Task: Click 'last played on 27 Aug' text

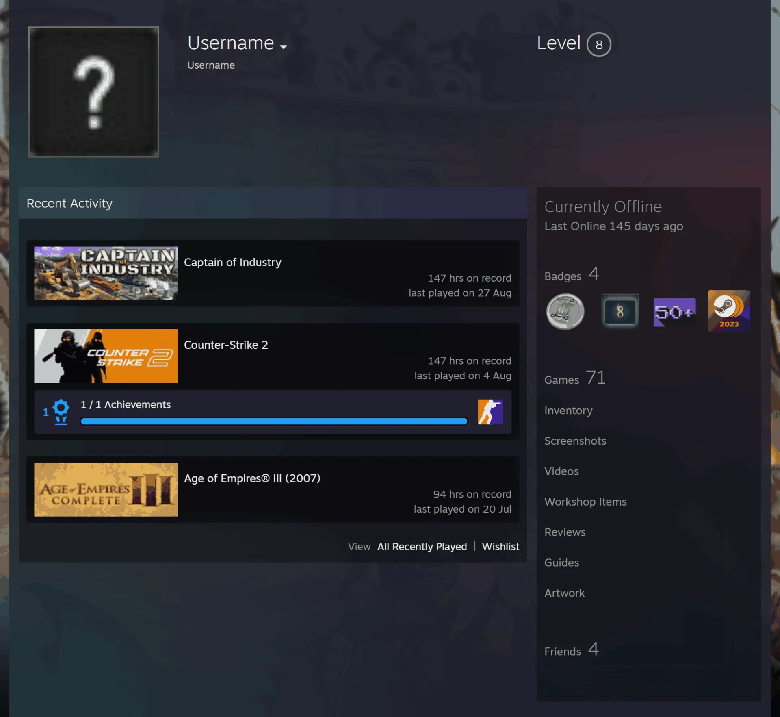Action: tap(460, 293)
